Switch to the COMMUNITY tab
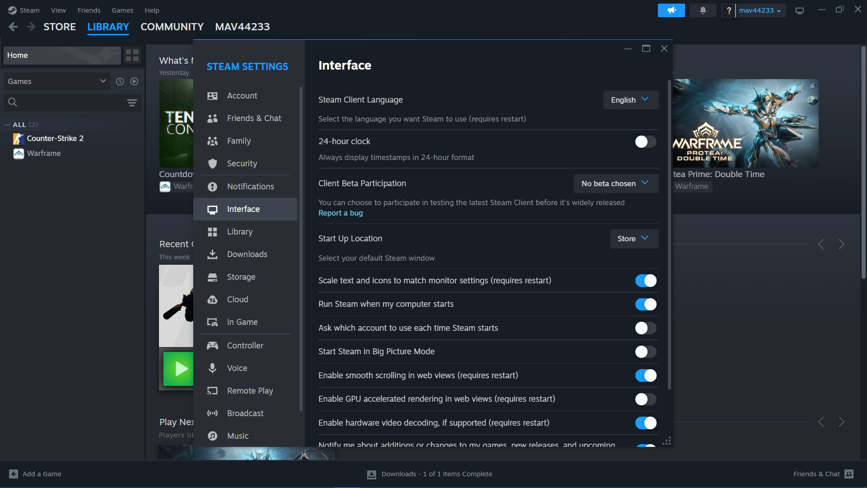 pos(172,27)
